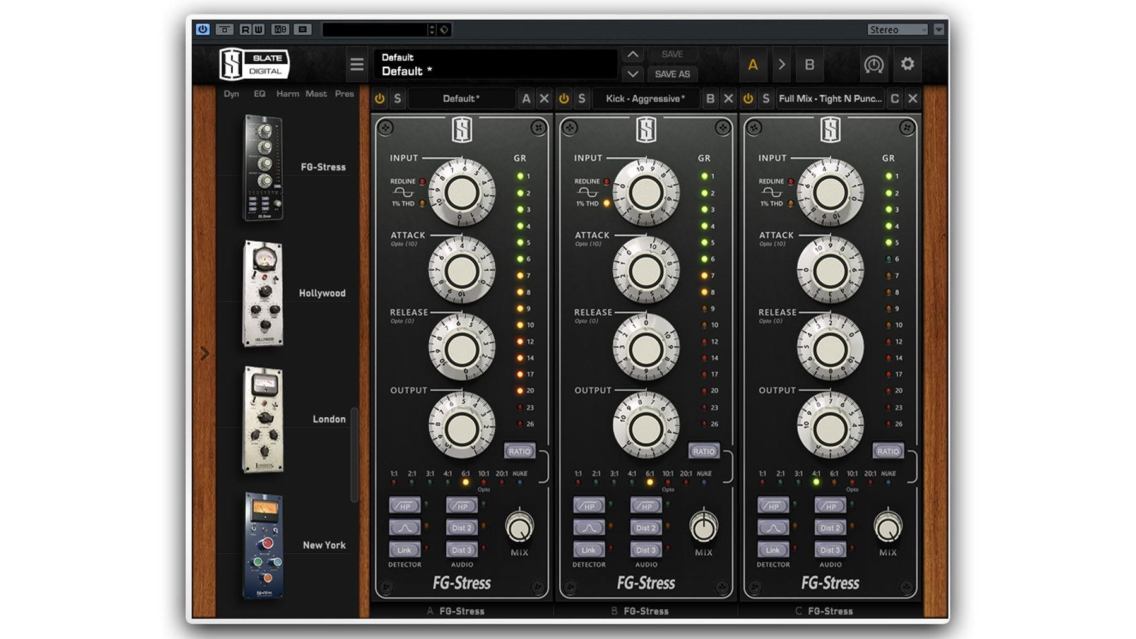Open Kick - Aggressive preset dropdown

645,99
